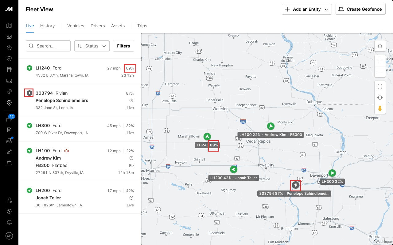Screen dimensions: 393x245
Task: Open the rising chart icon in the sidebar
Action: tap(9, 152)
